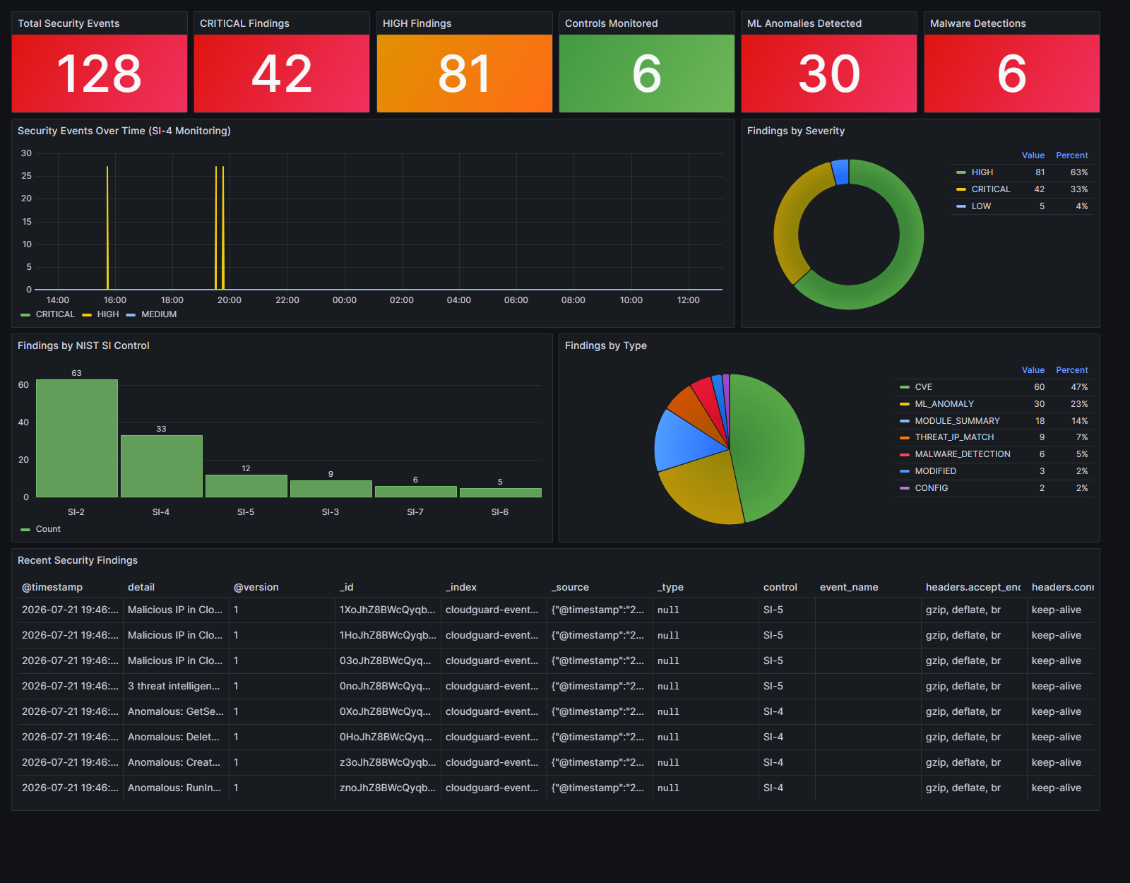Click the SI-5 bar in NIST control chart
The height and width of the screenshot is (883, 1130).
246,486
